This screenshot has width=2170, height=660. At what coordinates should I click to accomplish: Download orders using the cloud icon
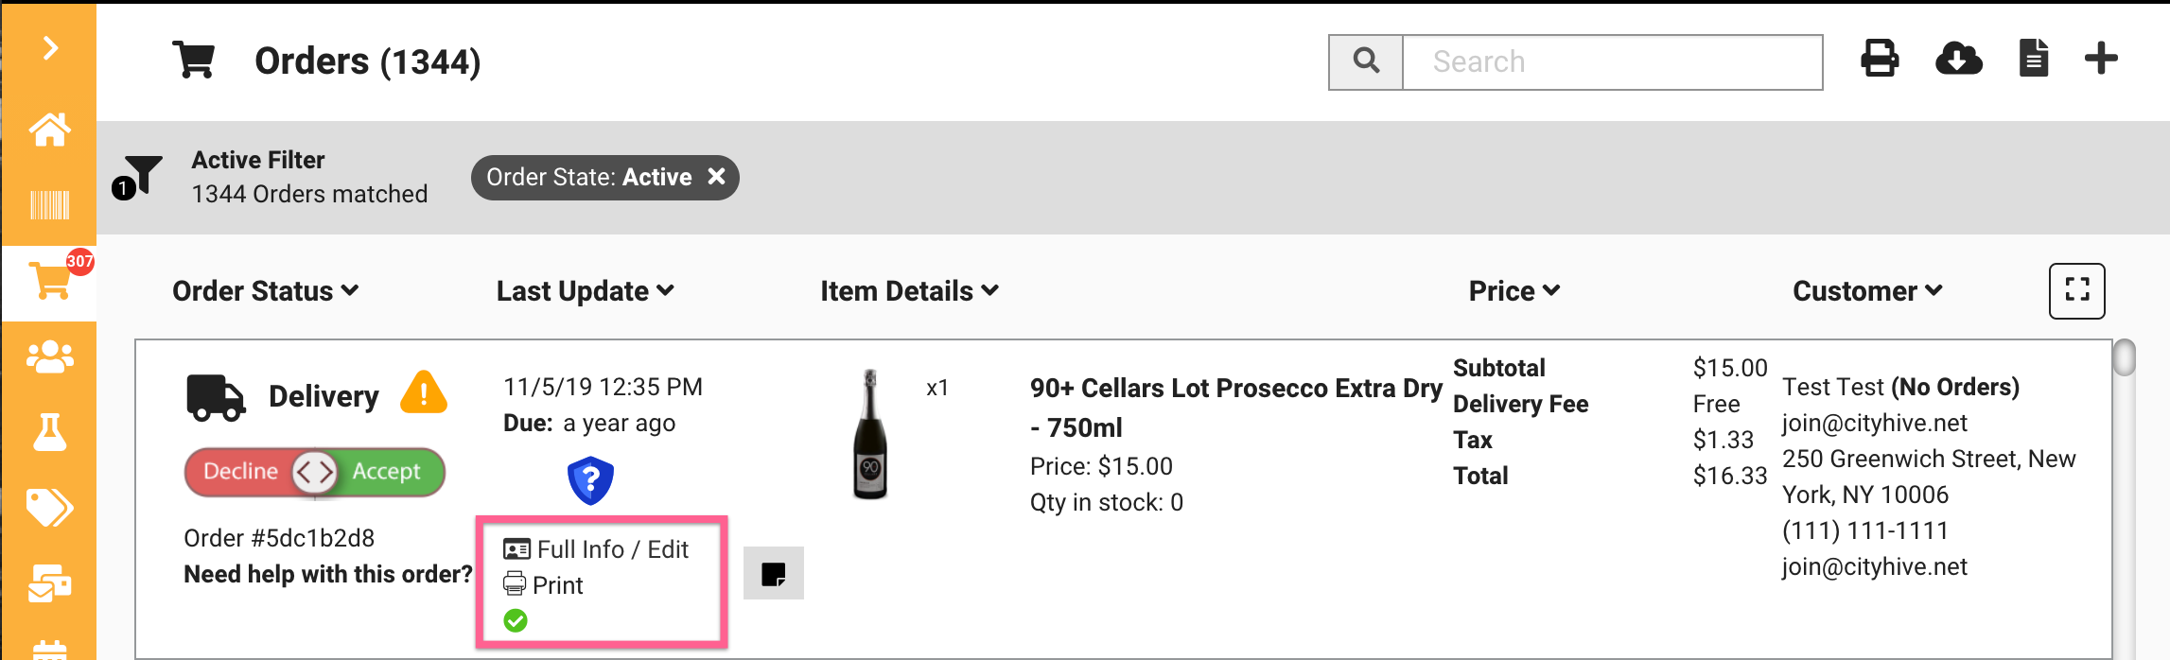(1958, 60)
